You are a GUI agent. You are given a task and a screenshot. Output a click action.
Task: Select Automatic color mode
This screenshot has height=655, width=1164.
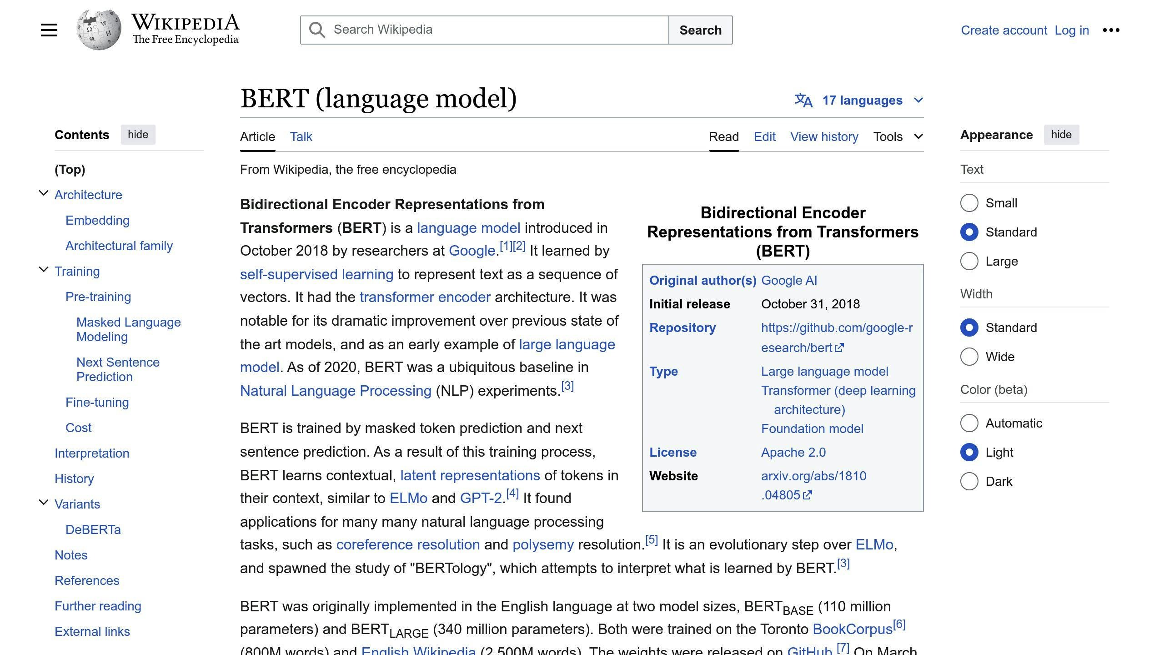969,423
